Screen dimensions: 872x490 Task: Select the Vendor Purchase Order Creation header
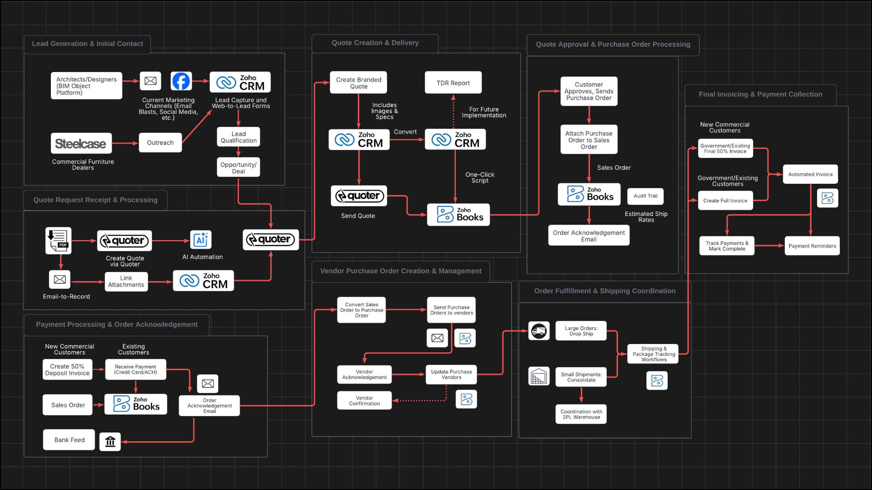(401, 271)
